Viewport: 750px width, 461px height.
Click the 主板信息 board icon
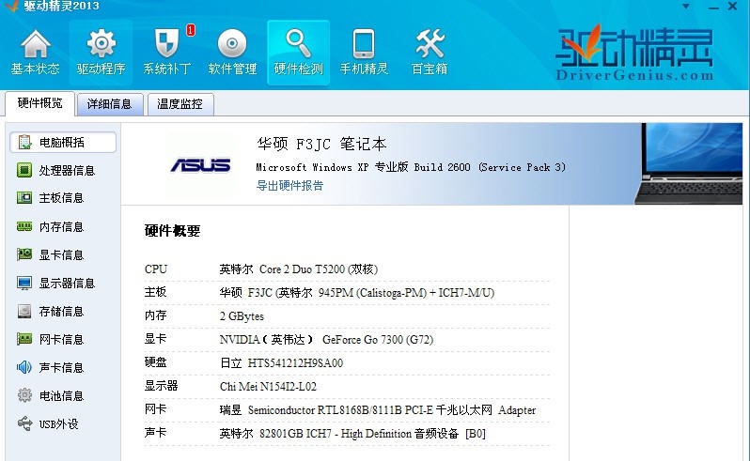(x=24, y=198)
